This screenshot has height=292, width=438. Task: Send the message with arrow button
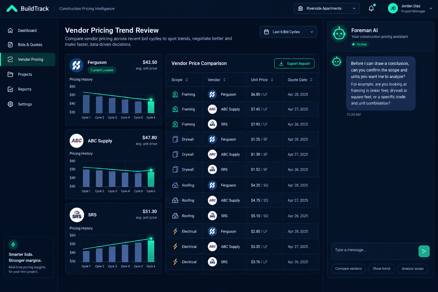(424, 251)
